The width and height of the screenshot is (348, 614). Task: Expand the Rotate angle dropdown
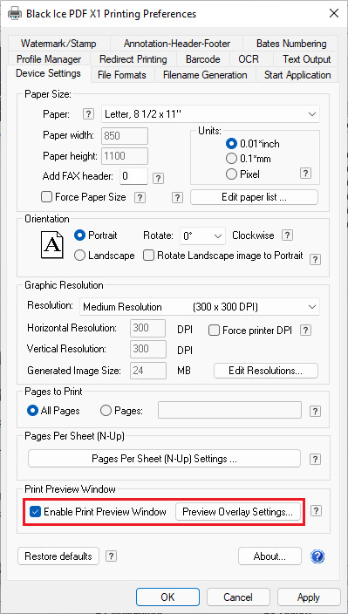[202, 236]
